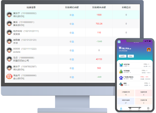
Task: Click the second white button beside 张家界
Action: (x=131, y=56)
